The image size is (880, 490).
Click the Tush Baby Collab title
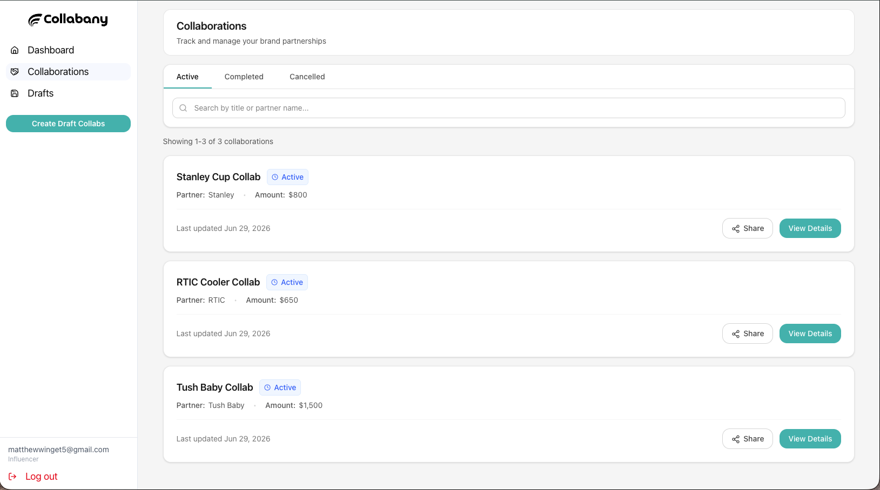pos(214,387)
